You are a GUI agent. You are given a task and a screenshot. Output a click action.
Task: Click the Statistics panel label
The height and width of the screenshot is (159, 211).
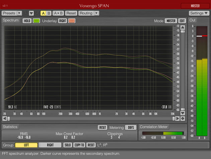pos(10,127)
